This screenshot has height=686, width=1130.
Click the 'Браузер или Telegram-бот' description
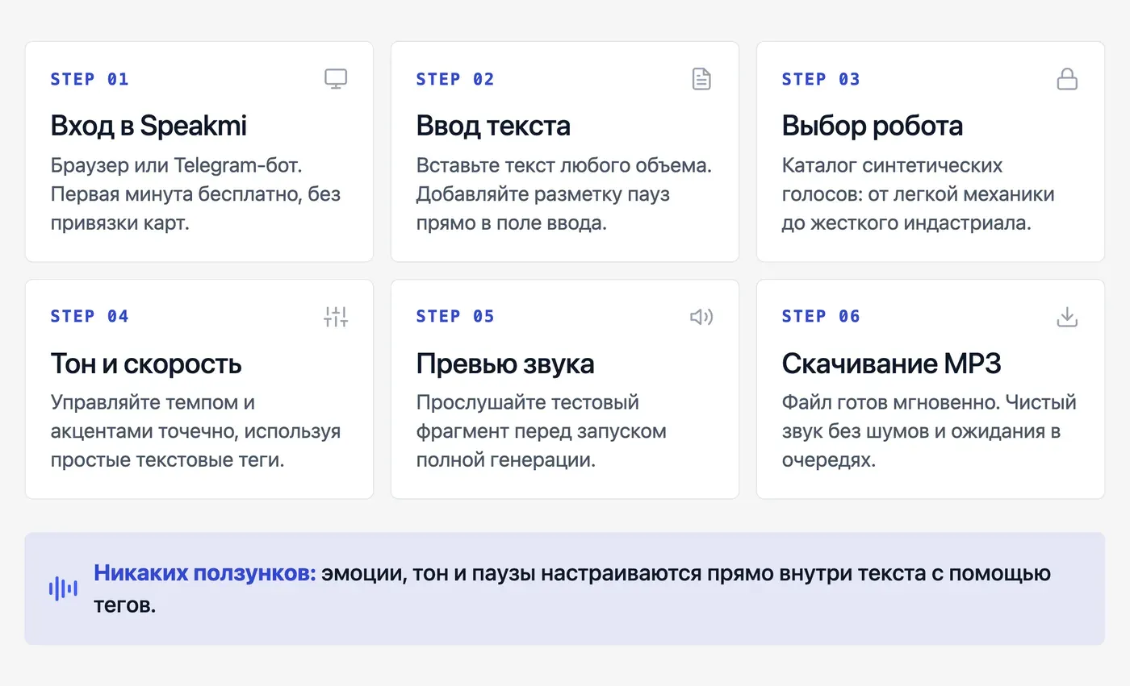[x=195, y=194]
